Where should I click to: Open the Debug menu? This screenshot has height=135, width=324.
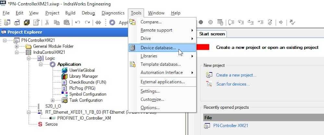tap(88, 13)
